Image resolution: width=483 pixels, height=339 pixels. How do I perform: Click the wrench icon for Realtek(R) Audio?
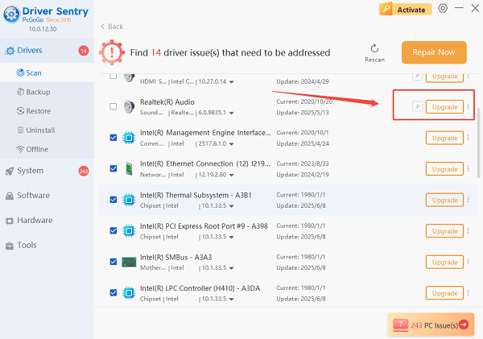pyautogui.click(x=417, y=106)
